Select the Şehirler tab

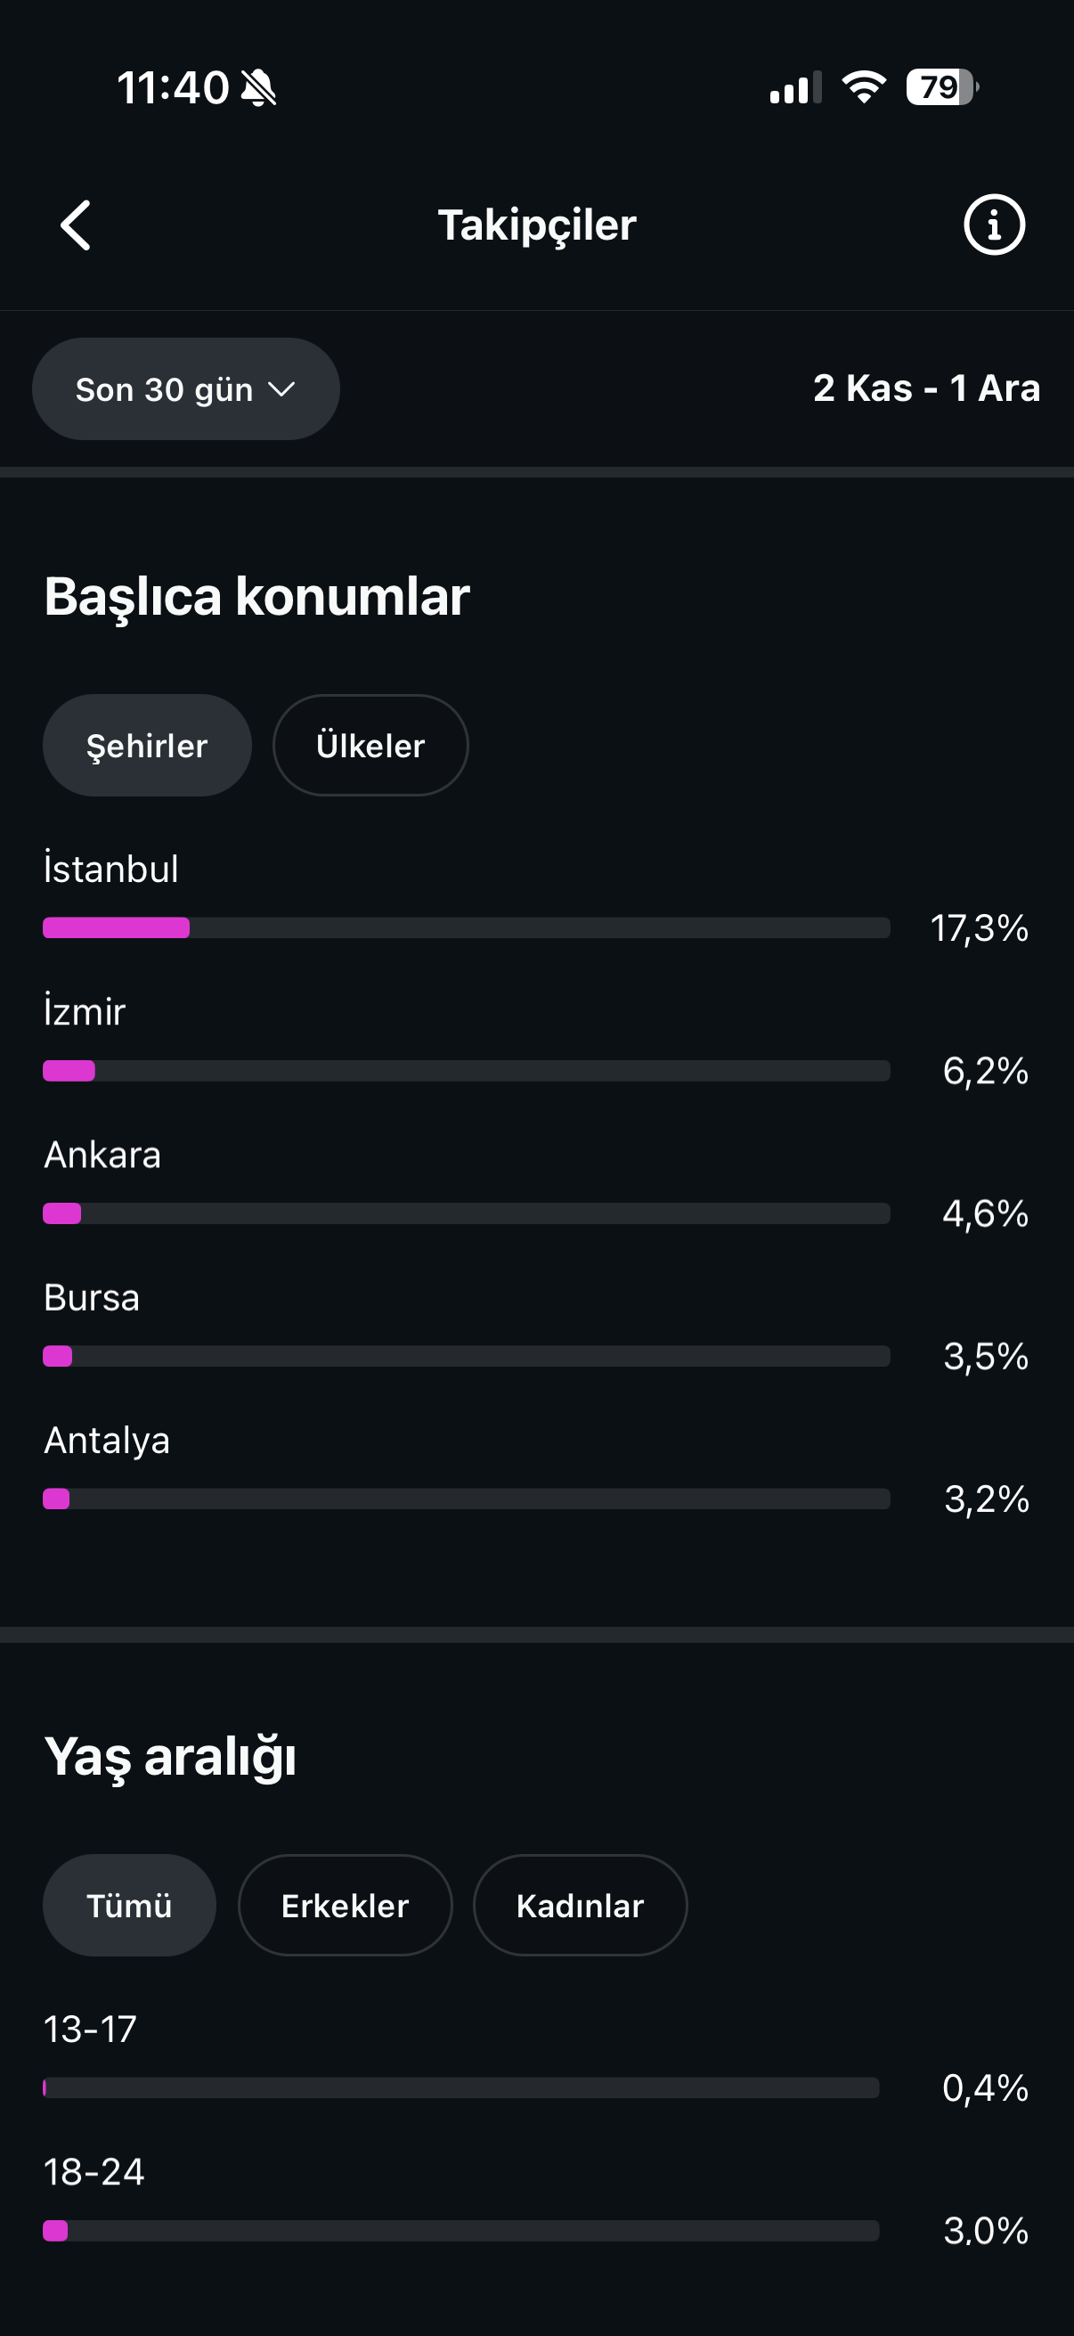(x=147, y=746)
